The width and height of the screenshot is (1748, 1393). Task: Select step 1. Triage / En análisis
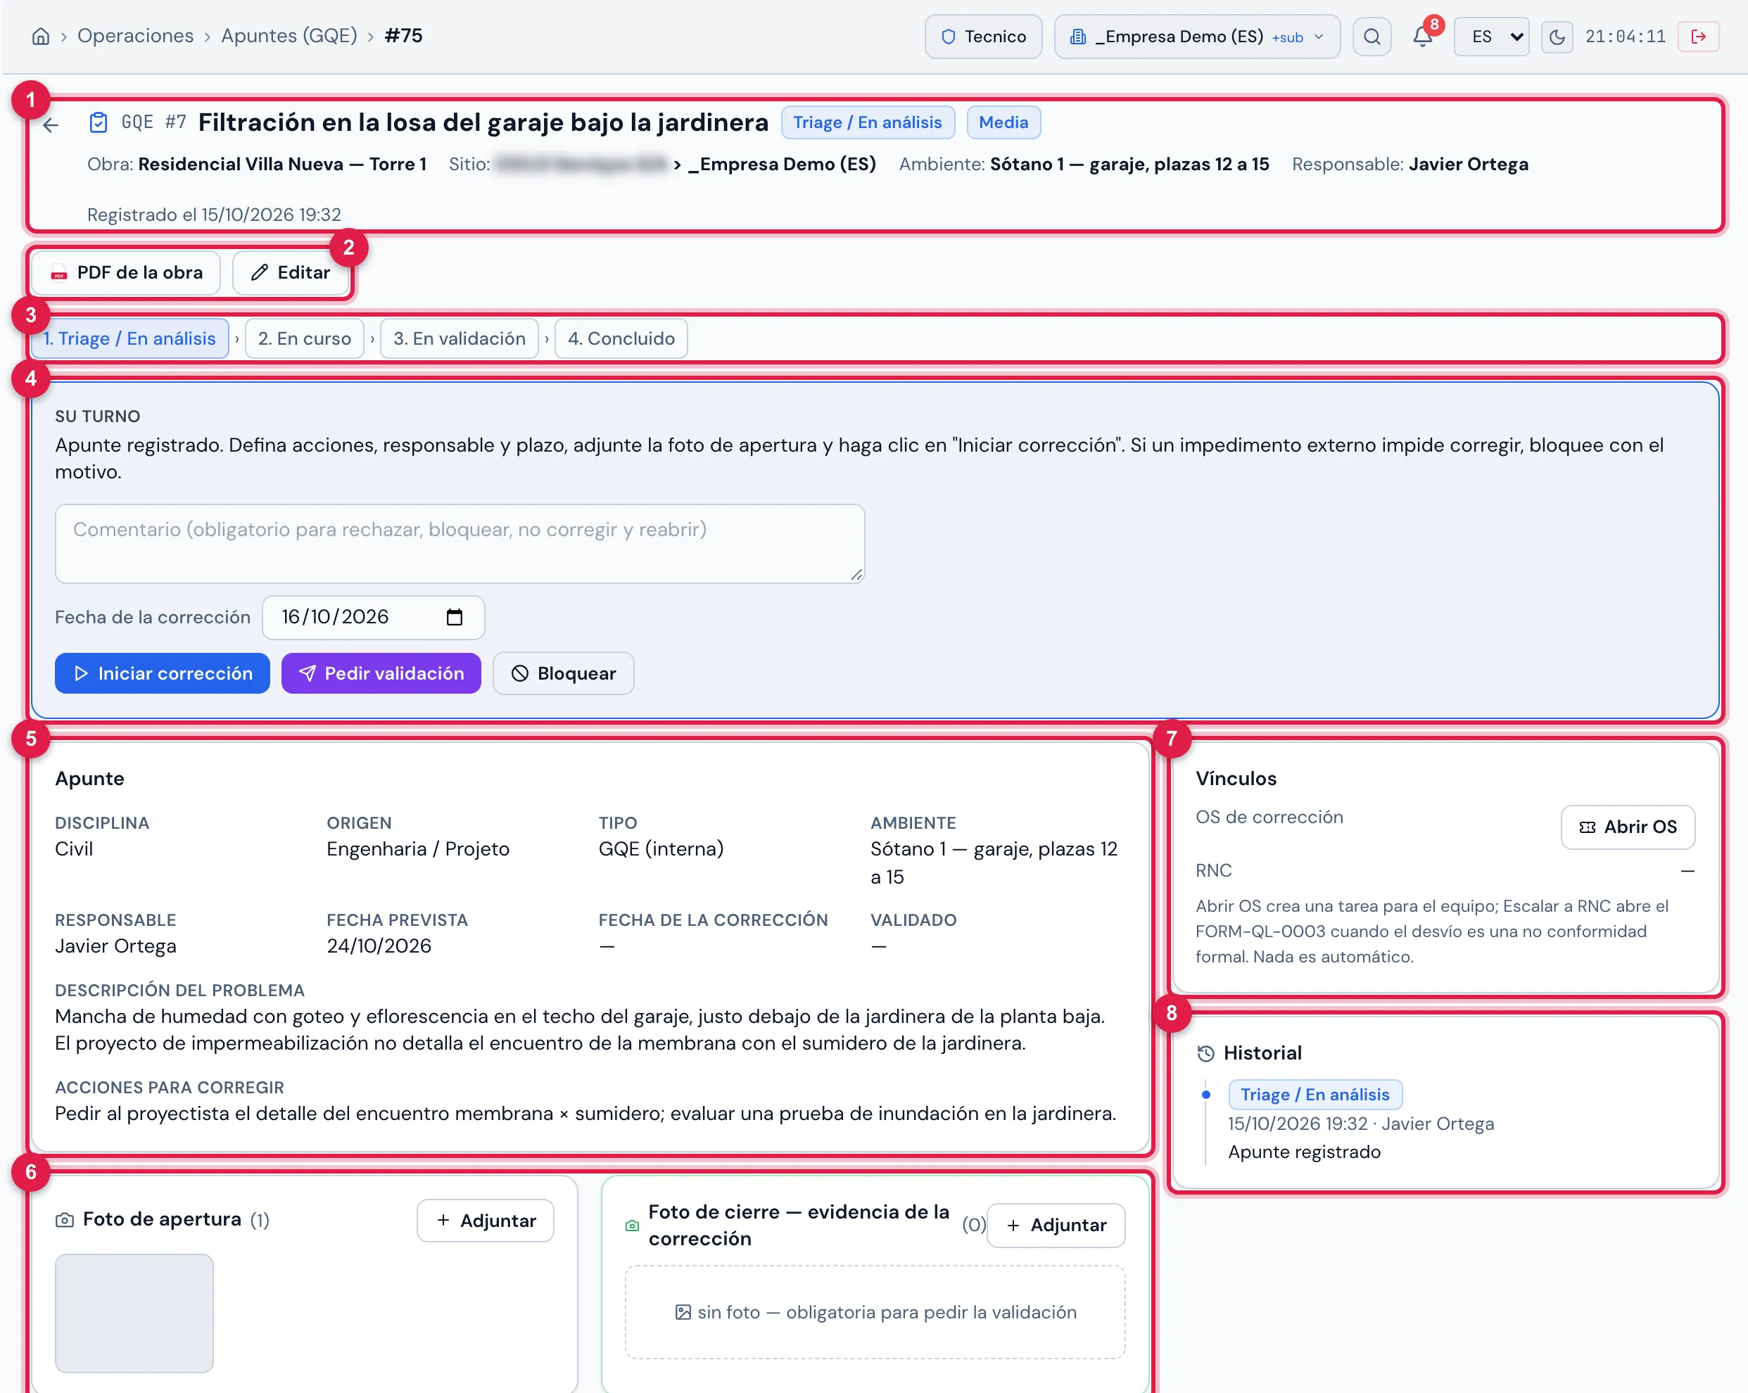(130, 338)
